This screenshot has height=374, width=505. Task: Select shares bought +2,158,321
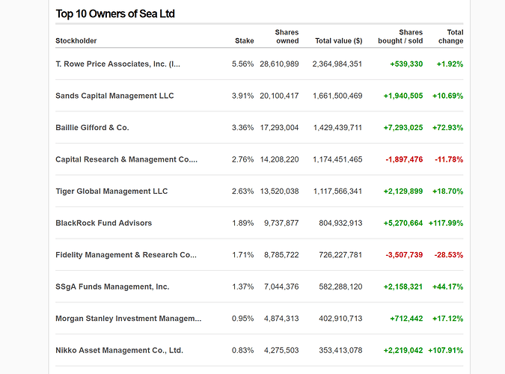point(403,287)
